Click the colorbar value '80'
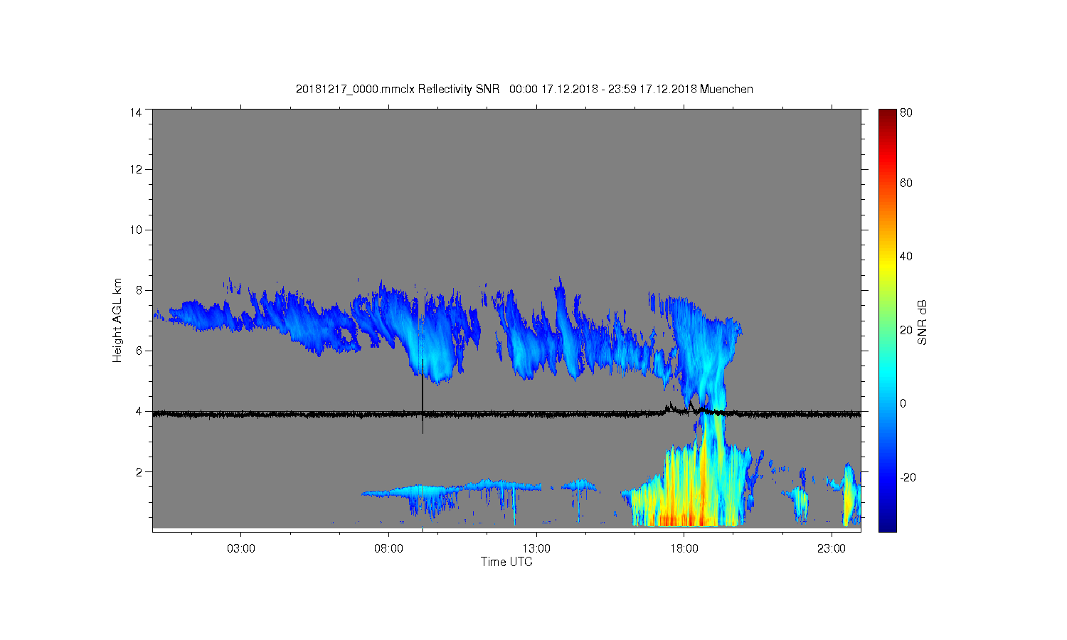 906,112
